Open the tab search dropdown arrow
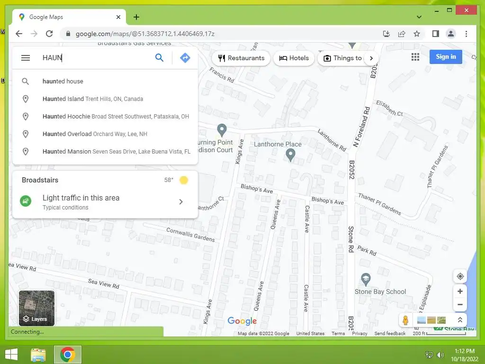Image resolution: width=485 pixels, height=364 pixels. (x=419, y=17)
